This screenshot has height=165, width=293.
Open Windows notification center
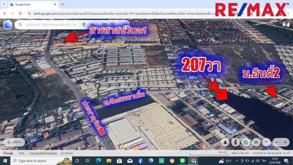click(286, 161)
